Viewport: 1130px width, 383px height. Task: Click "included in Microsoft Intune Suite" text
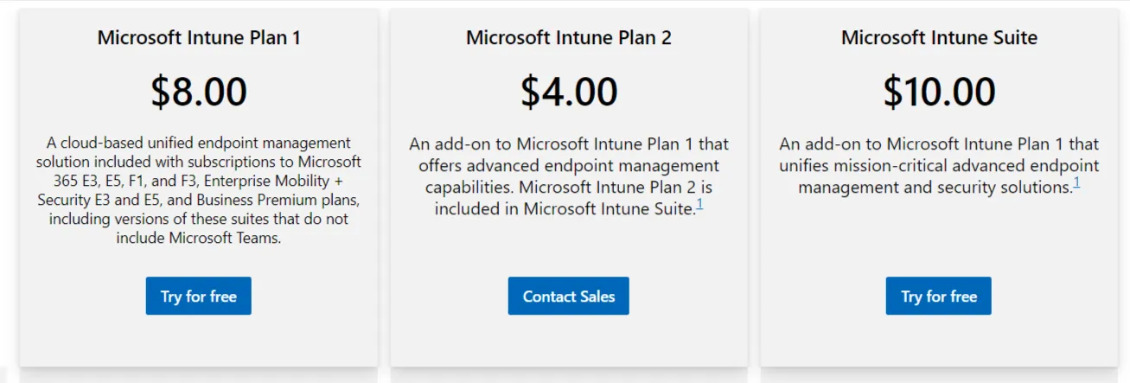pyautogui.click(x=565, y=208)
